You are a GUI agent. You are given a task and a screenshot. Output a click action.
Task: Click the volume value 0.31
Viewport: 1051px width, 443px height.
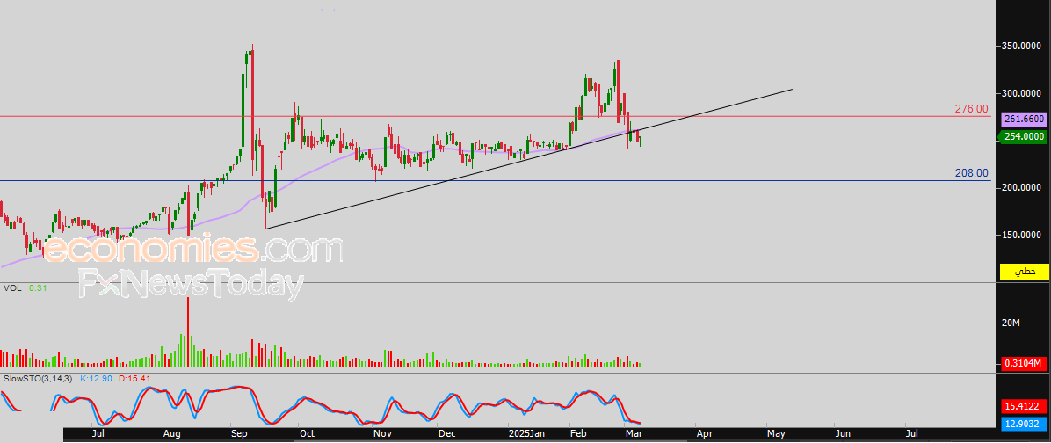(x=38, y=288)
